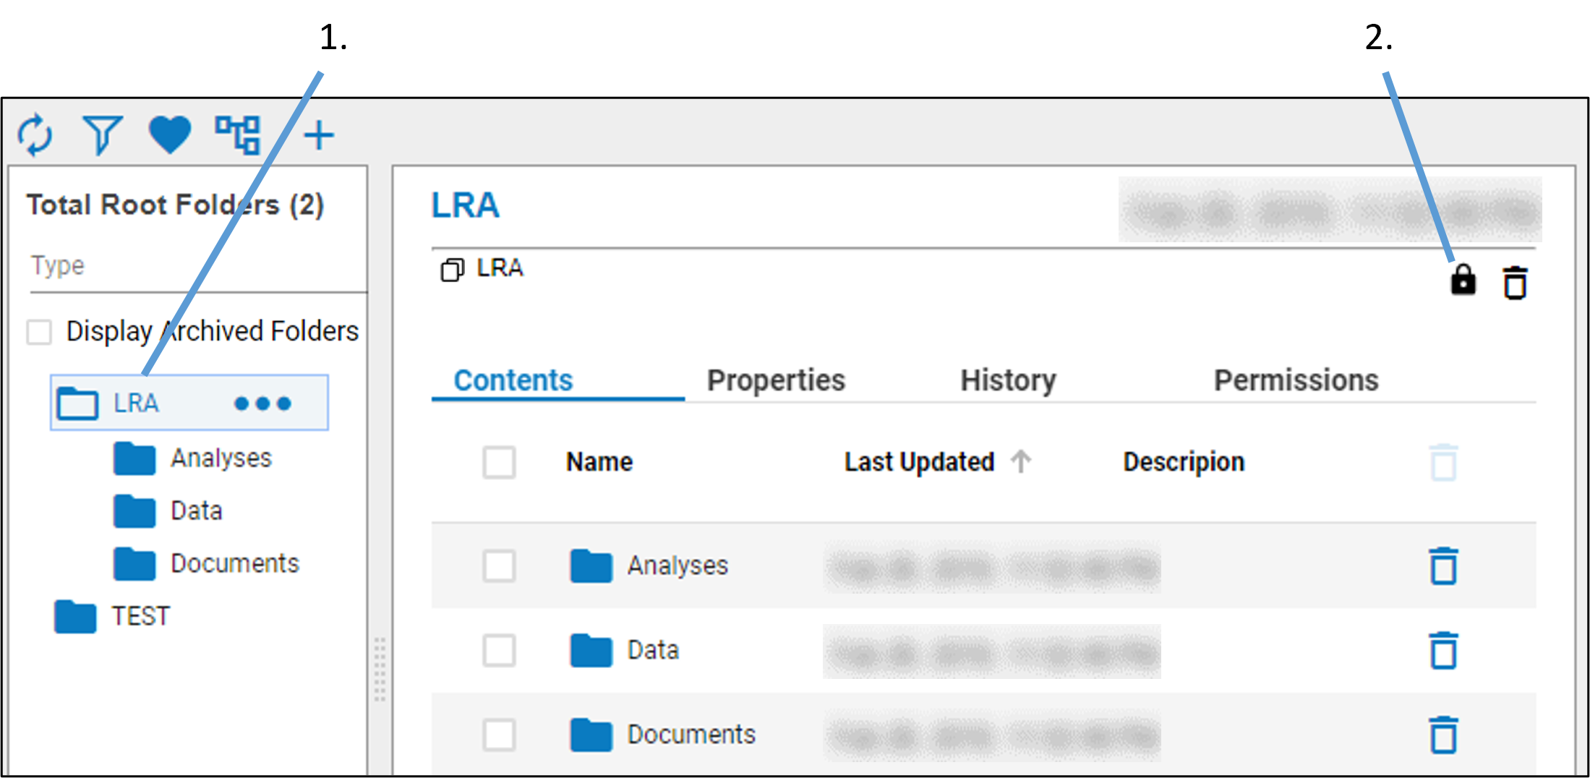Click the folder hierarchy tree icon
Screen dimensions: 1590x778
237,135
